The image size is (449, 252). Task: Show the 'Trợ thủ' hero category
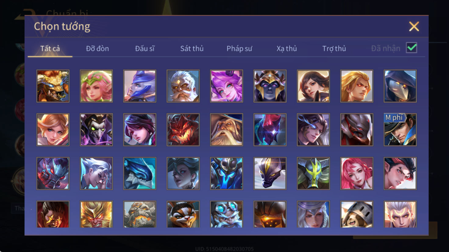tap(334, 49)
